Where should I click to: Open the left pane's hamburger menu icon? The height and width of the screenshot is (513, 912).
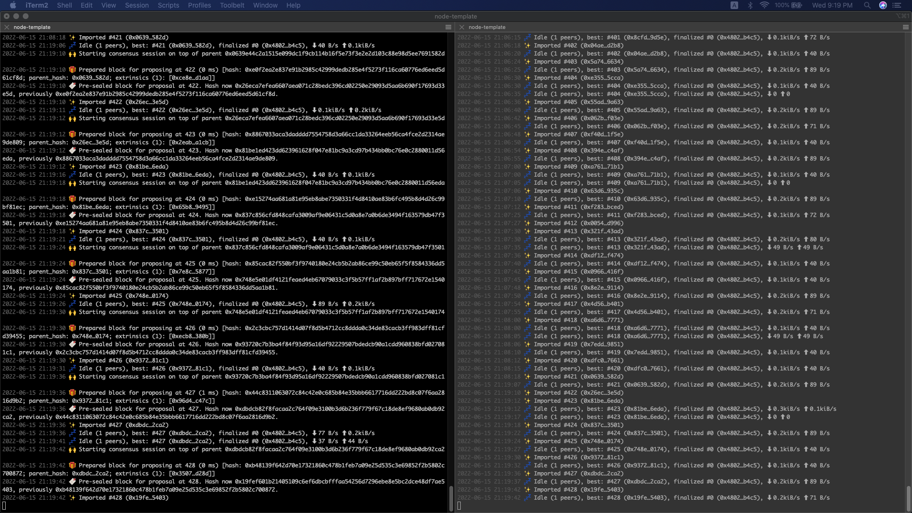click(448, 27)
